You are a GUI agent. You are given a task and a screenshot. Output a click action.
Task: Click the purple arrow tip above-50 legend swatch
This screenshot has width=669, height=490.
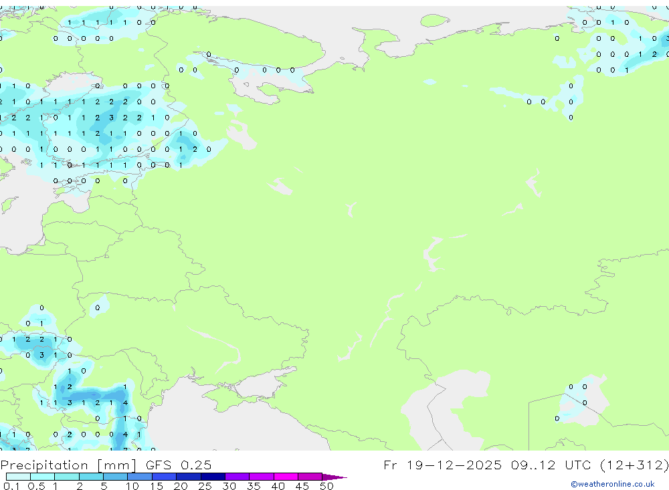(x=334, y=477)
